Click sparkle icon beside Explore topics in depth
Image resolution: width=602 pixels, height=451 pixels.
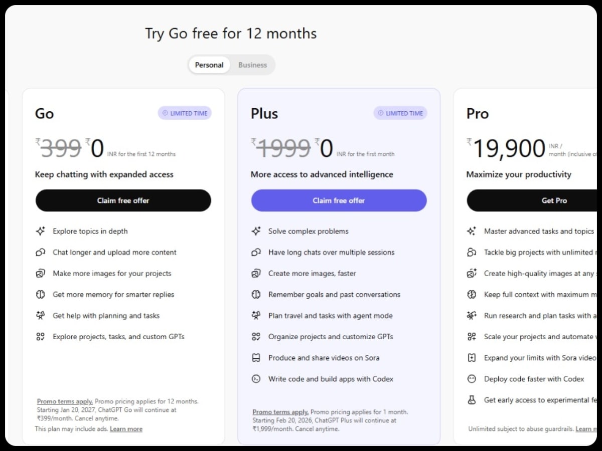pos(41,231)
